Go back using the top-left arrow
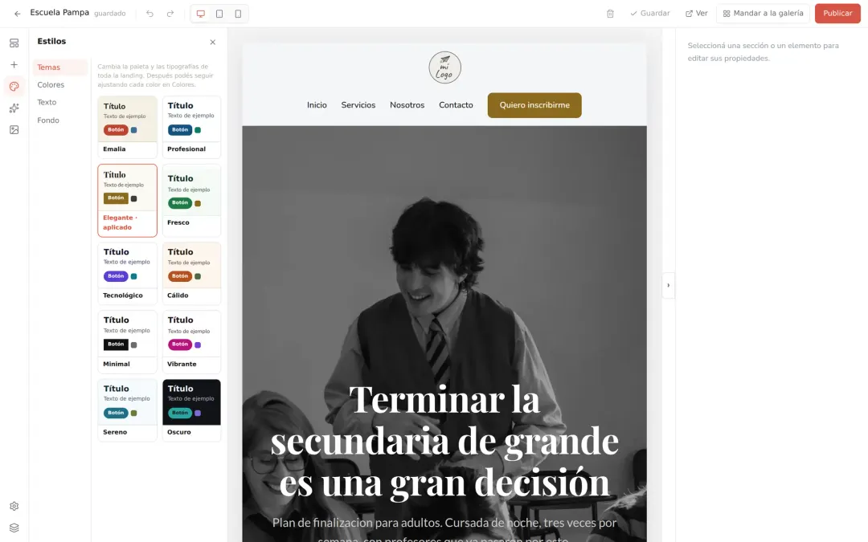 17,14
